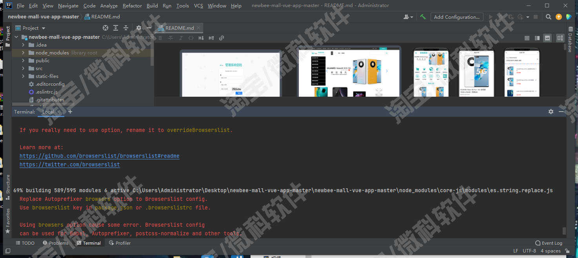
Task: Expand the node_modules folder
Action: pyautogui.click(x=23, y=52)
